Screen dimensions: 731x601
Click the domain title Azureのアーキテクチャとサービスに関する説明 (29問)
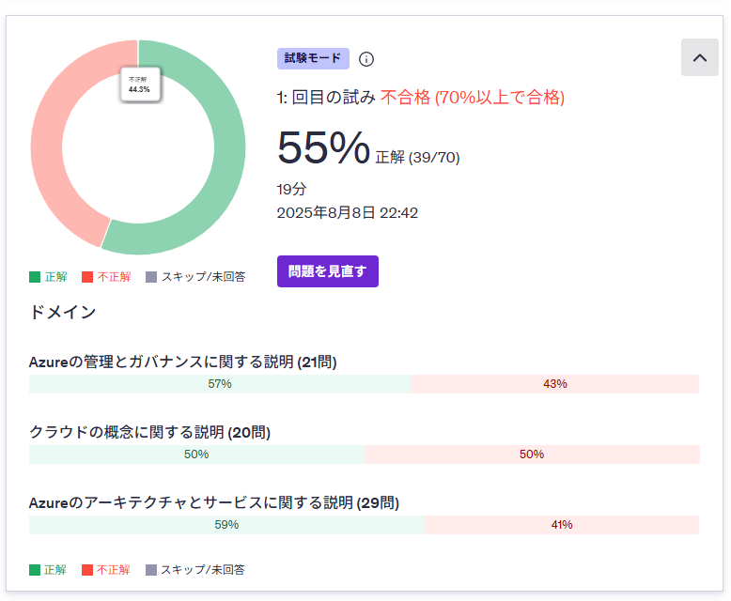214,502
